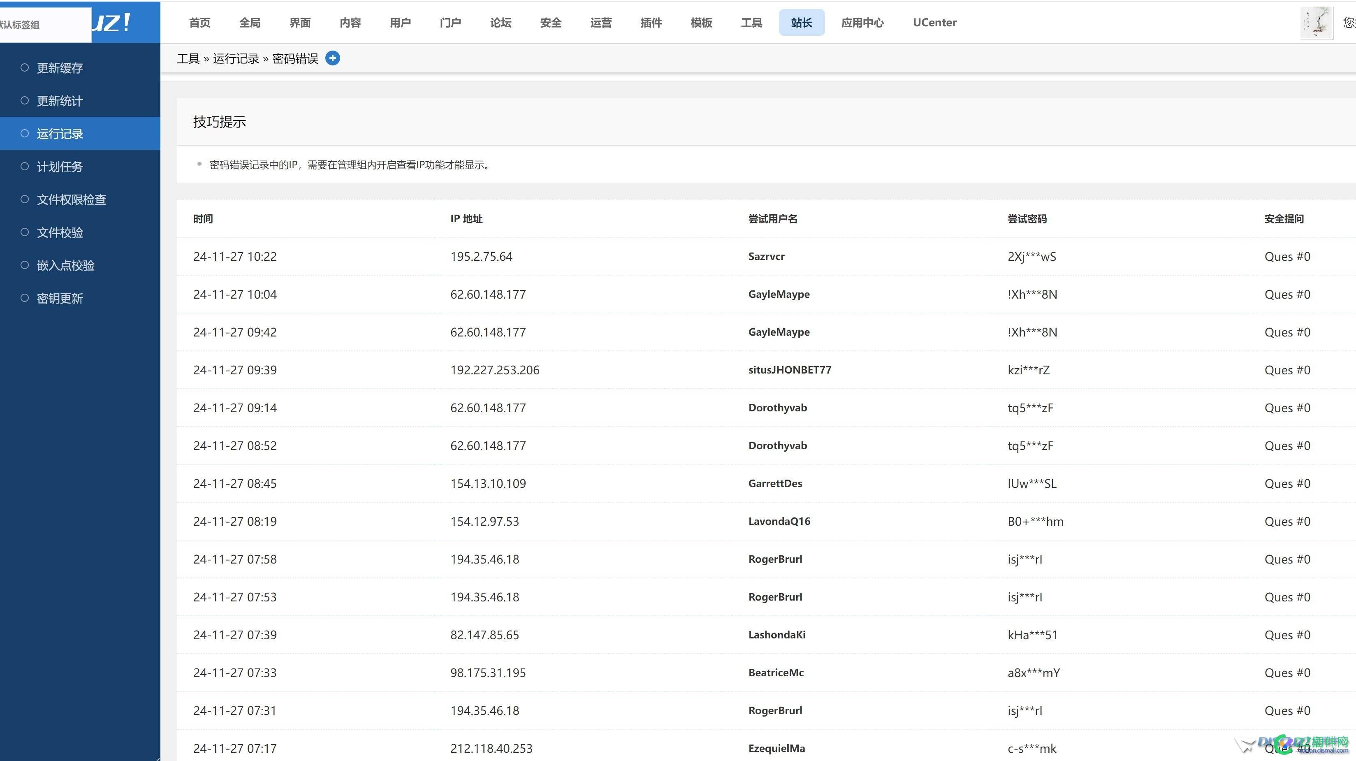Open the 首页 top menu

tap(199, 23)
